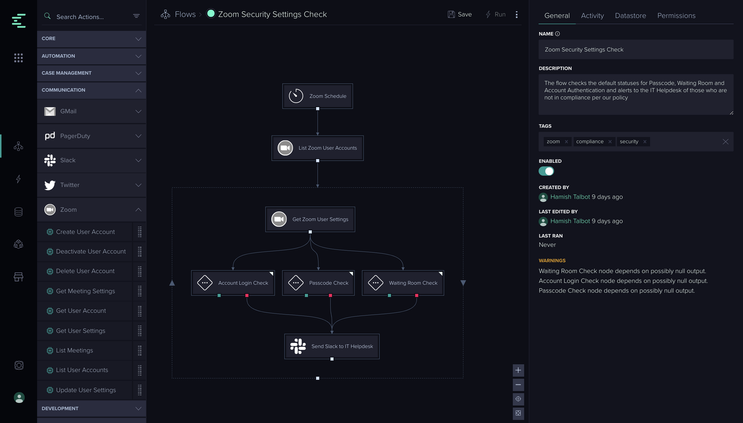Click the storefront marketplace icon in sidebar
This screenshot has width=743, height=423.
pos(19,277)
